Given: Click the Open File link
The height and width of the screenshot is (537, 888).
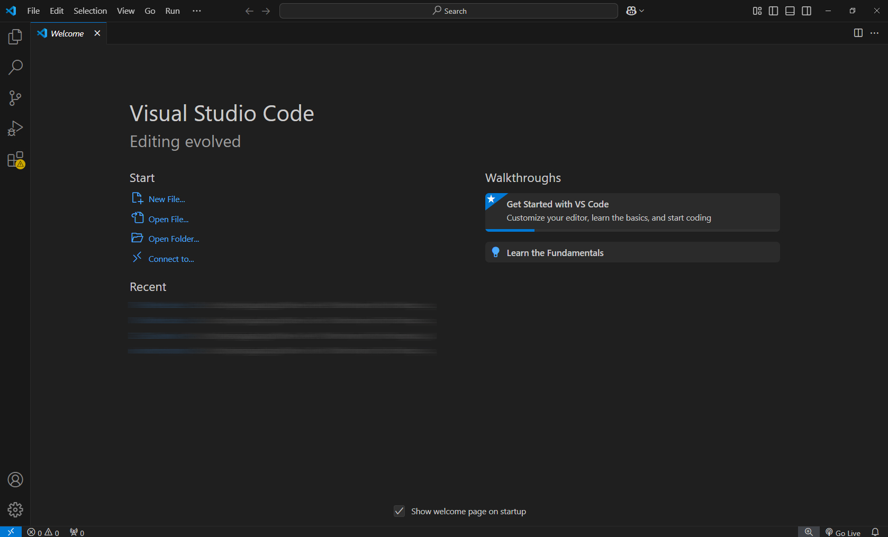Looking at the screenshot, I should 168,219.
